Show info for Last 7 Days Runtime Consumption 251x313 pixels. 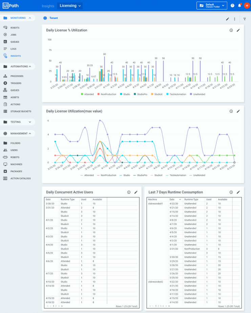(x=231, y=192)
